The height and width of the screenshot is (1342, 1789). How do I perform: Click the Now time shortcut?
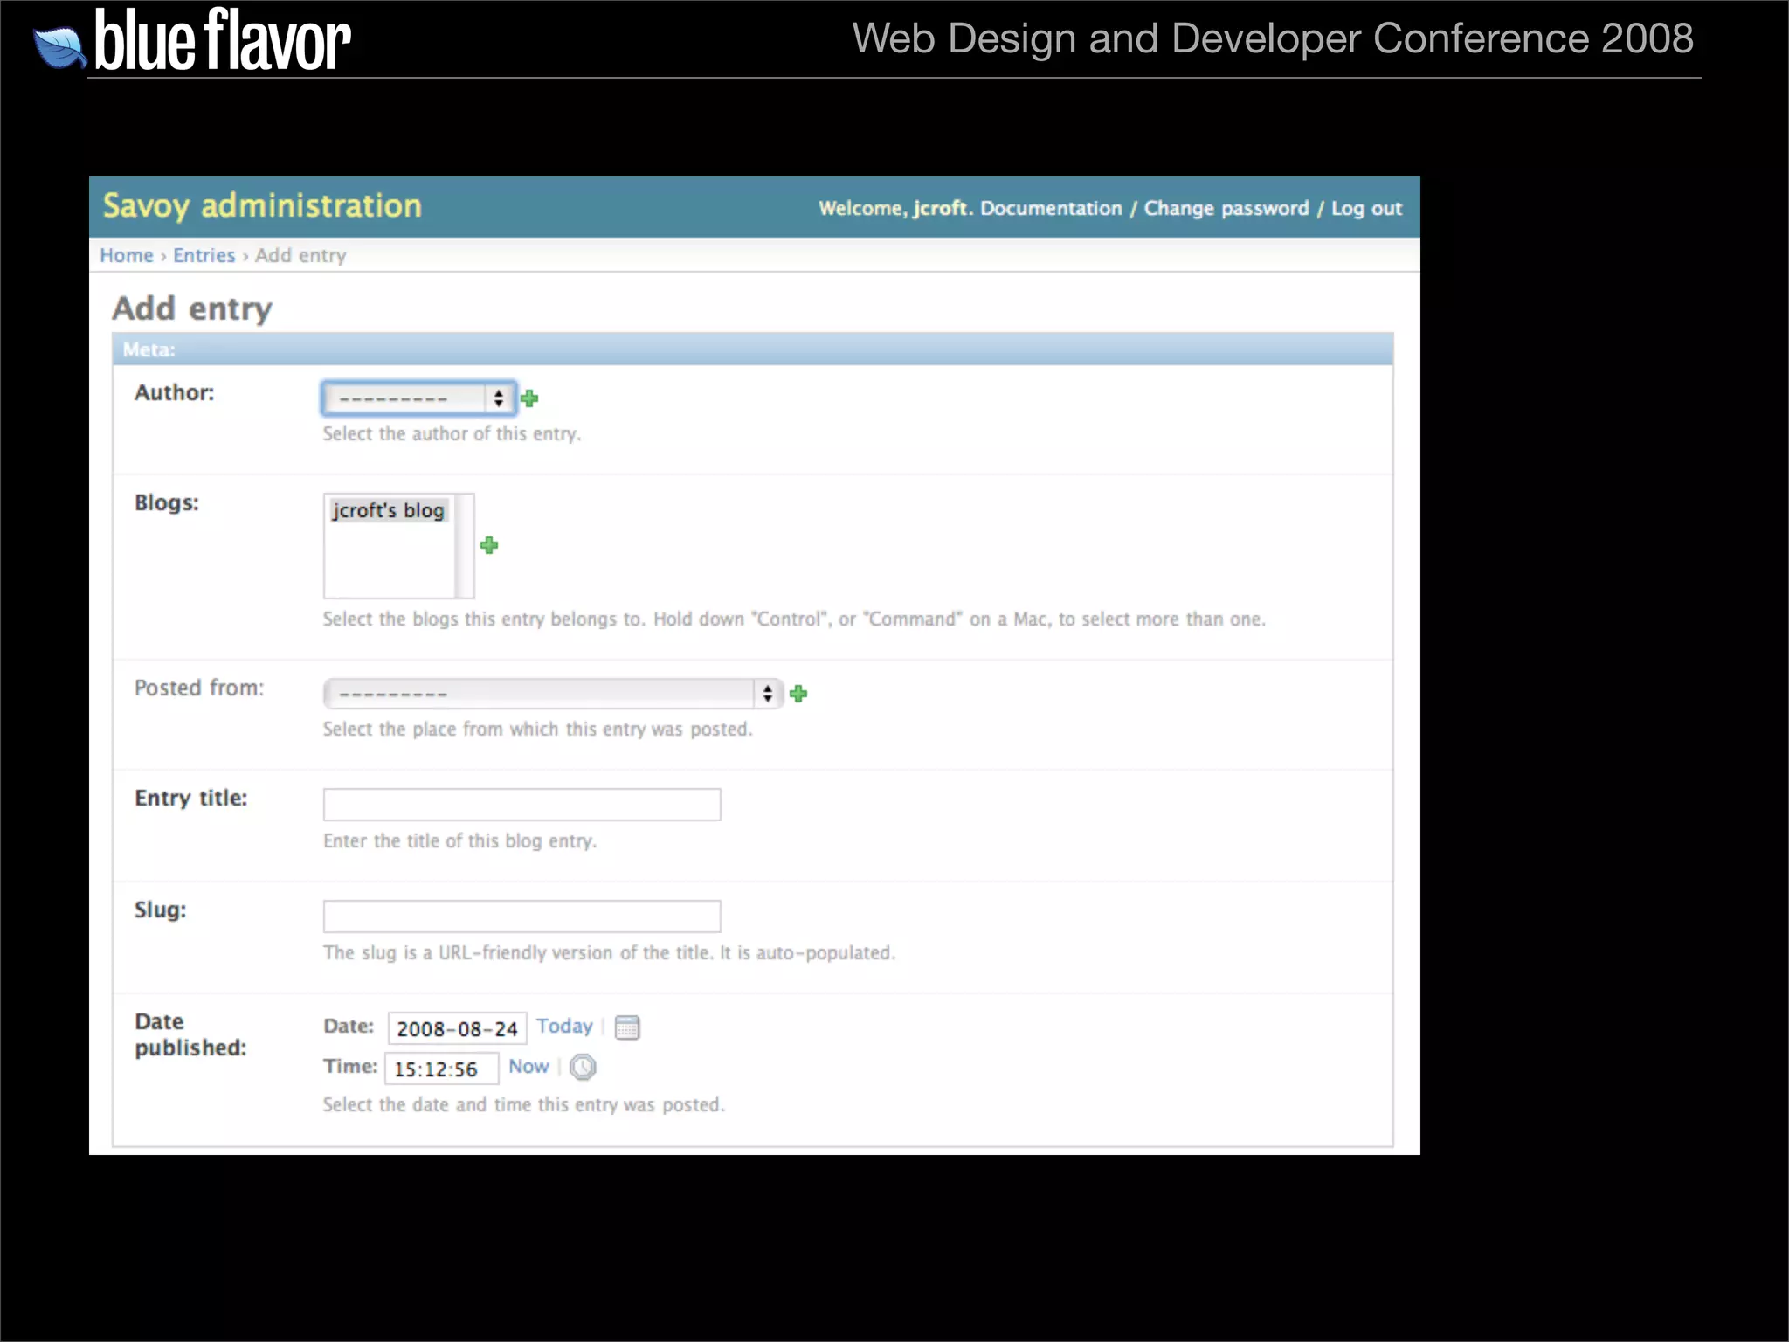click(x=528, y=1066)
